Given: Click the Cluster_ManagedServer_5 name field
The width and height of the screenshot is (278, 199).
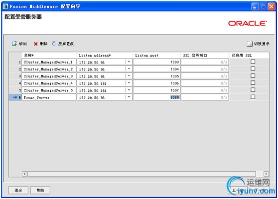Looking at the screenshot, I should (x=49, y=90).
